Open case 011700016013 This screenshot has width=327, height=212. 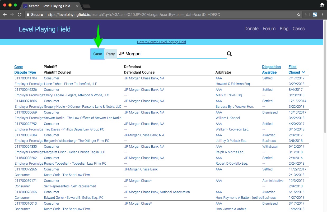click(26, 204)
